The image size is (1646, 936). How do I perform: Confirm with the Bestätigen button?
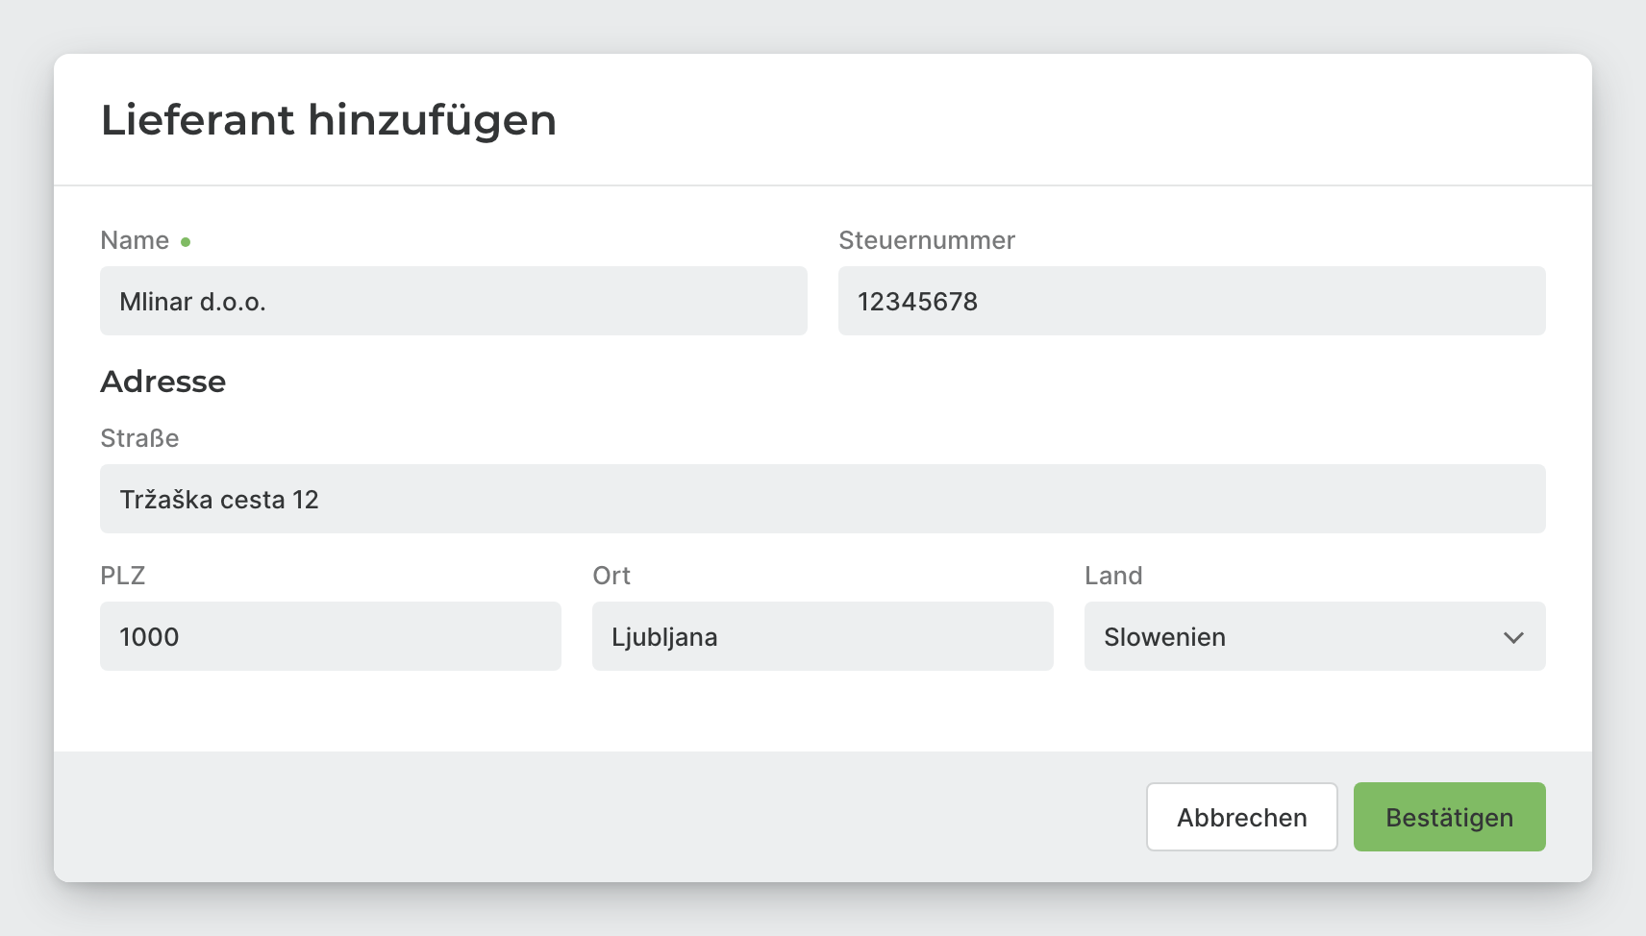[1450, 817]
